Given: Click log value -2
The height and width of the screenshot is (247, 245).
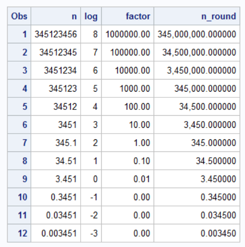Looking at the screenshot, I should 91,215.
